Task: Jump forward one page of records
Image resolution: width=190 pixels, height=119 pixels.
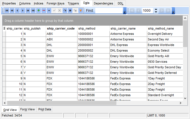Action: tap(28, 11)
